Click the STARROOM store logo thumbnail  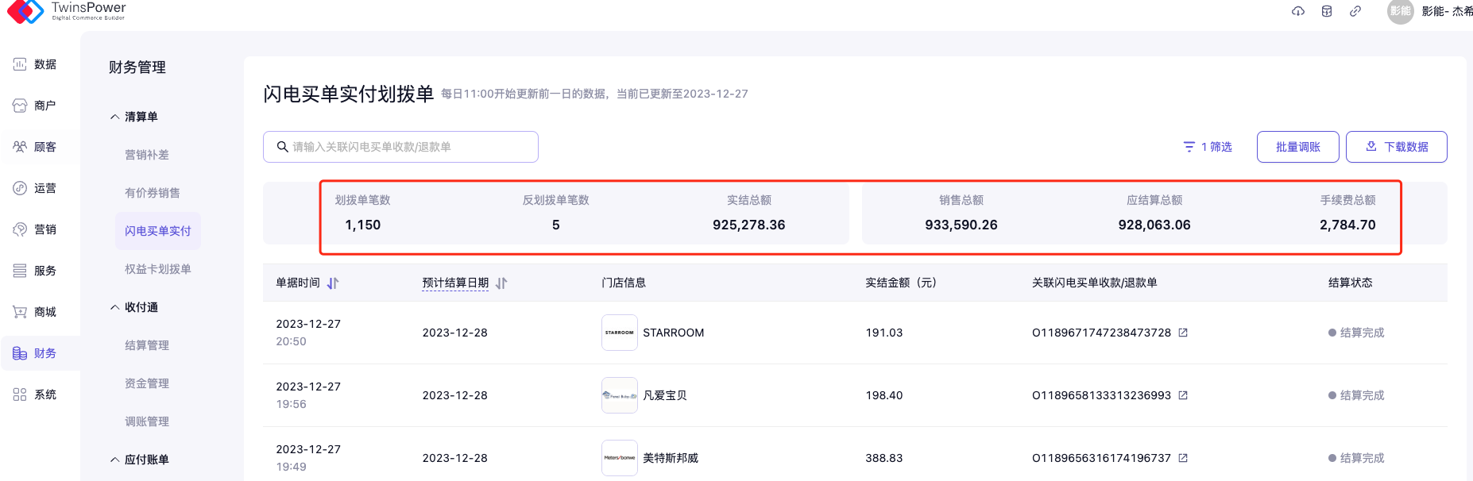click(x=619, y=333)
